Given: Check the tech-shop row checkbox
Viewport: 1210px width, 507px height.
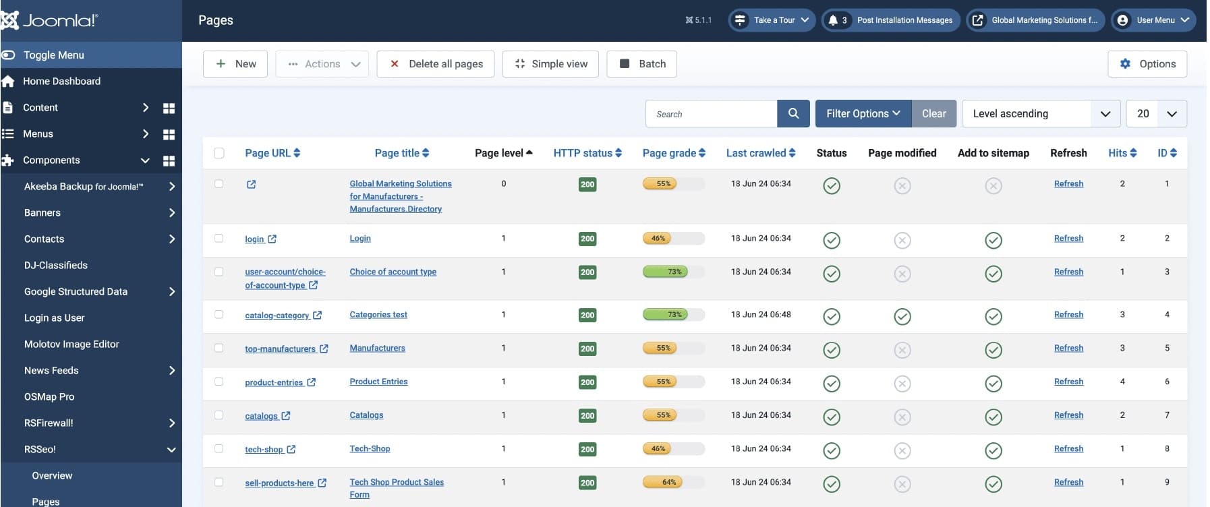Looking at the screenshot, I should [219, 448].
